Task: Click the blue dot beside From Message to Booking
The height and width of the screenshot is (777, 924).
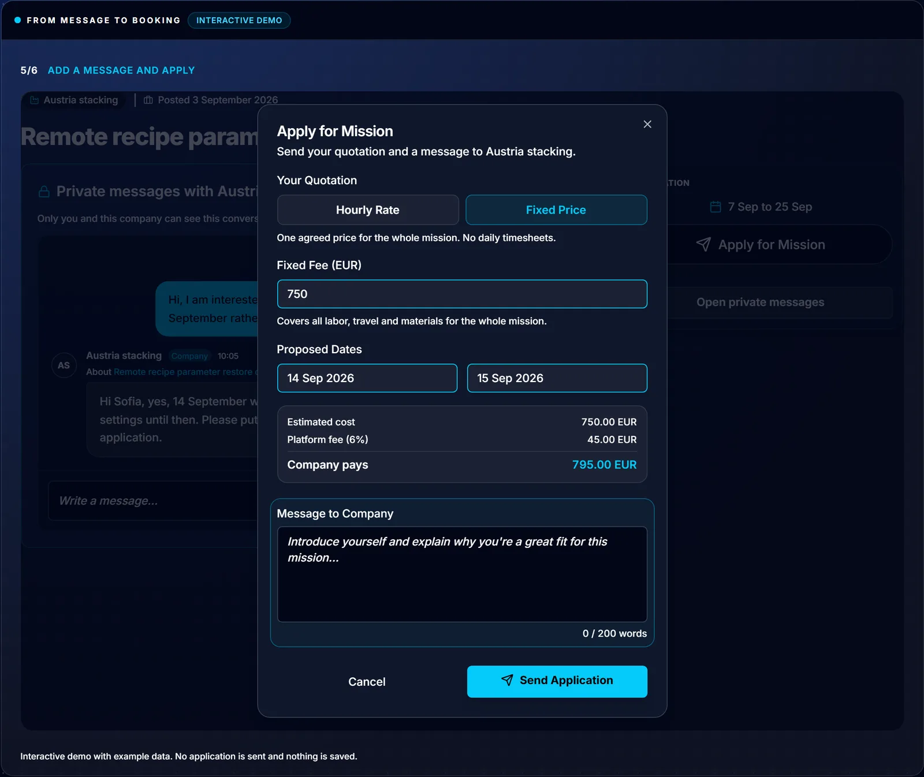Action: pos(18,20)
